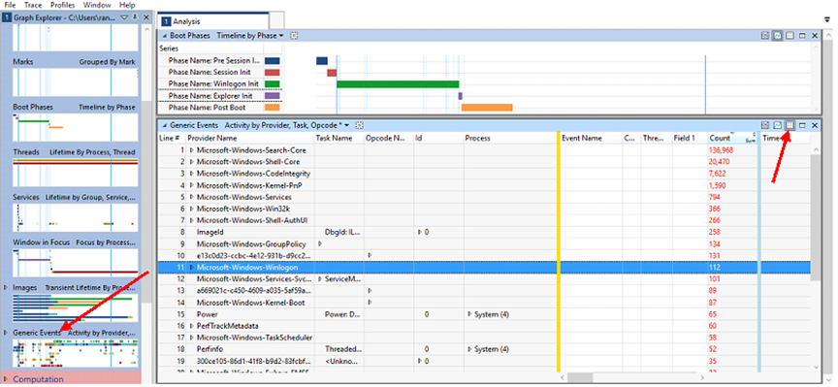Select Winlogon Init green color swatch
The height and width of the screenshot is (387, 838).
point(273,84)
